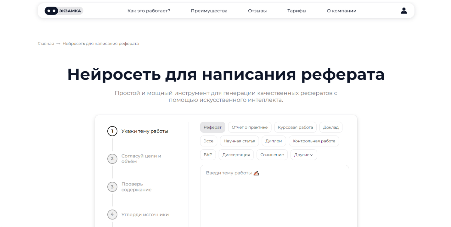Screen dimensions: 451x227
Task: Click step 3 Проверь содержание
Action: pos(136,187)
